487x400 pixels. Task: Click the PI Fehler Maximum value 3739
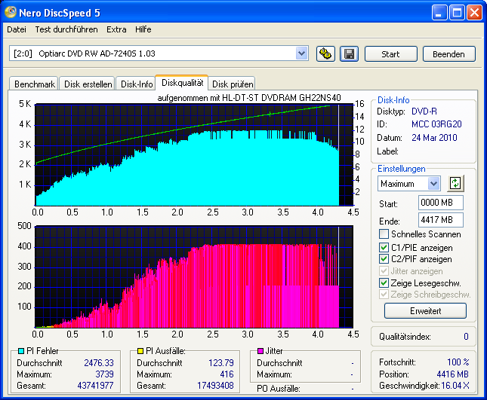tap(104, 374)
